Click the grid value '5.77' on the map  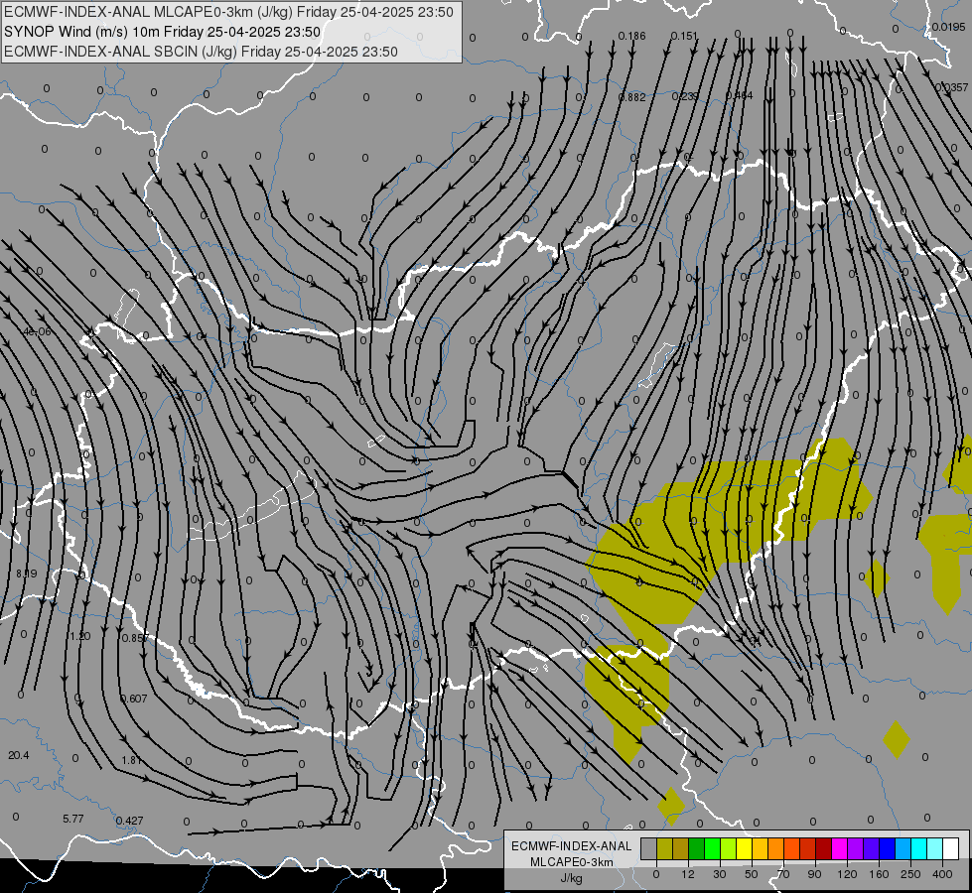(x=73, y=819)
